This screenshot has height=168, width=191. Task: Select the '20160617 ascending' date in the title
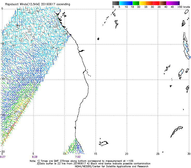click(x=56, y=4)
